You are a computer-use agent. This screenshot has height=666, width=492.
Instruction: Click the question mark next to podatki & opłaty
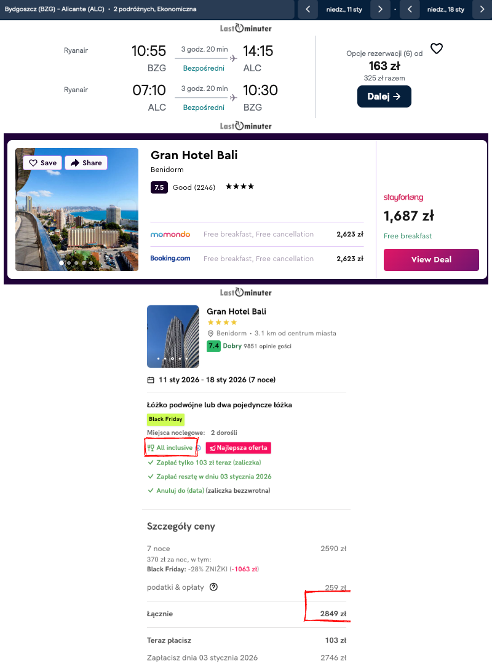(x=214, y=587)
